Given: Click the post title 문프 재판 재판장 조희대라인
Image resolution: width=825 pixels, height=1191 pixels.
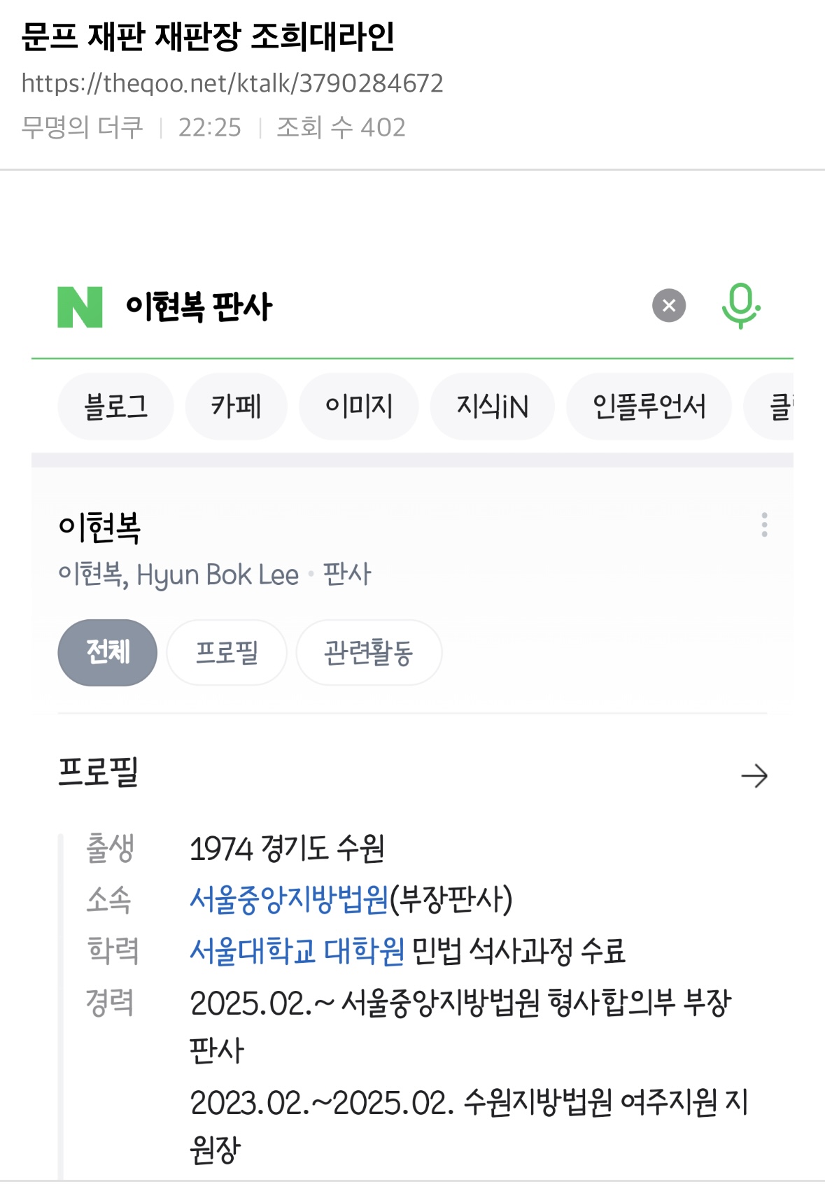Looking at the screenshot, I should (208, 36).
